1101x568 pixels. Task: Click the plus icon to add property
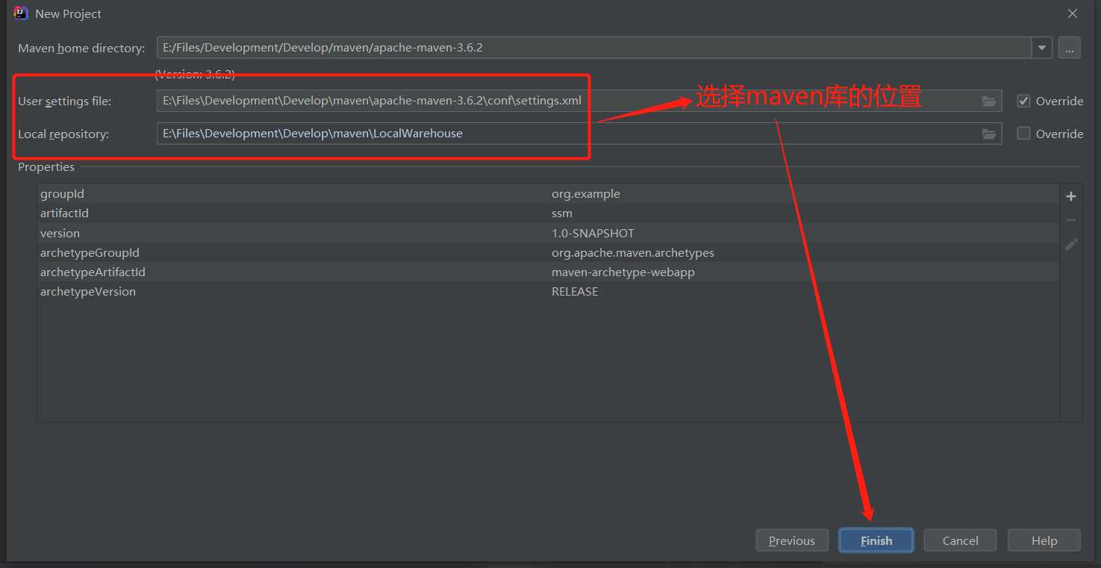pos(1071,196)
